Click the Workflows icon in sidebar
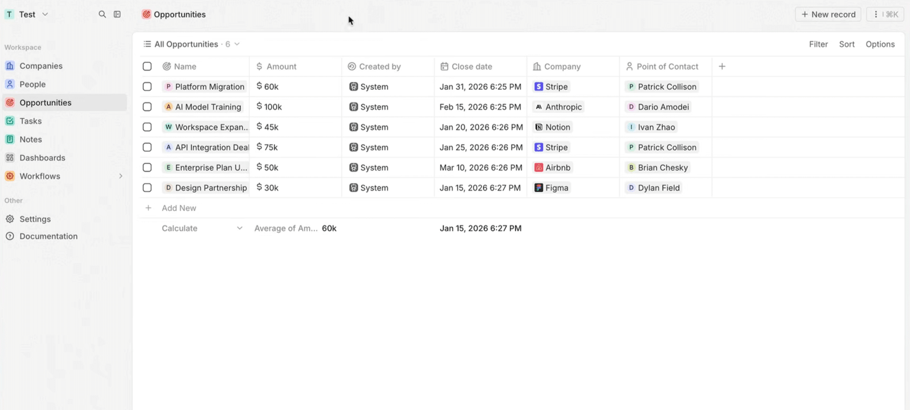The width and height of the screenshot is (910, 410). [x=10, y=176]
